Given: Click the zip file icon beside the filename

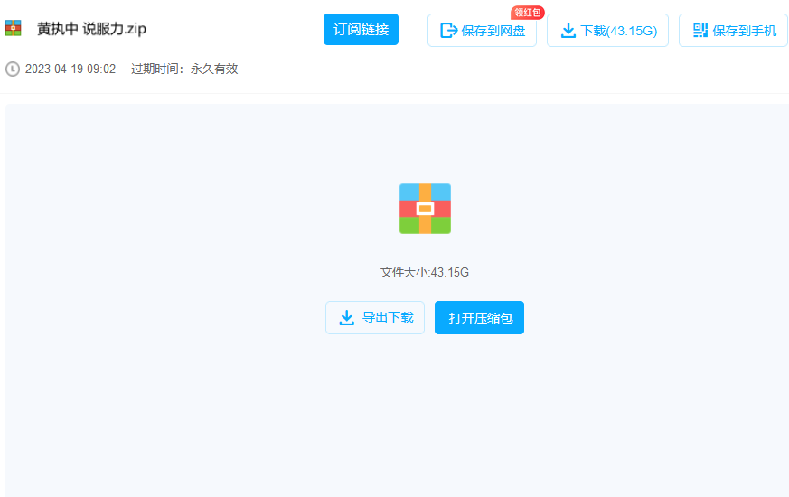Looking at the screenshot, I should (x=13, y=28).
